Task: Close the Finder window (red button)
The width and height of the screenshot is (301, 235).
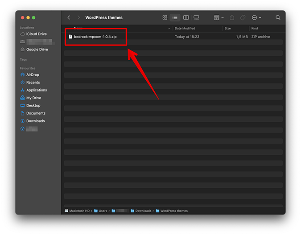Action: (x=22, y=18)
